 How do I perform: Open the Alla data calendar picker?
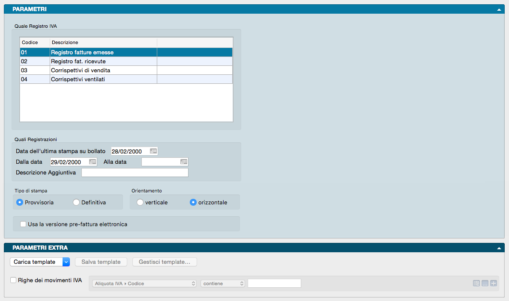click(x=184, y=162)
